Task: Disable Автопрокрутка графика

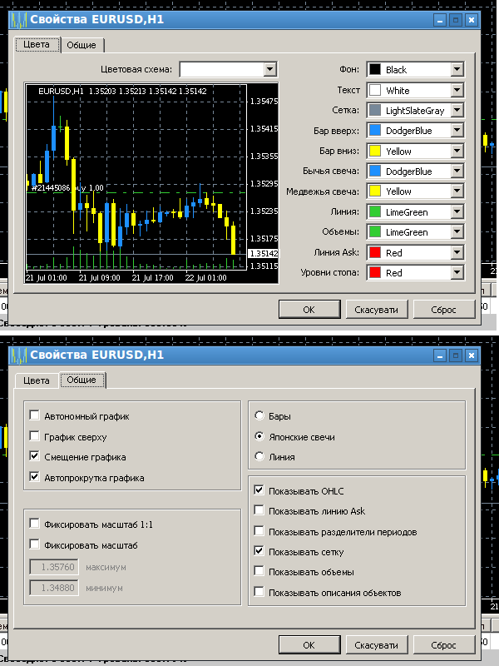Action: 34,476
